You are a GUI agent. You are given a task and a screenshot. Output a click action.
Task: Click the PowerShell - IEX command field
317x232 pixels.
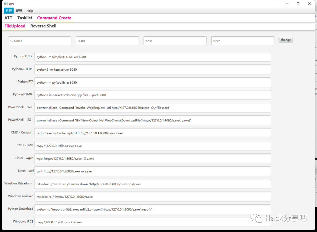point(153,121)
